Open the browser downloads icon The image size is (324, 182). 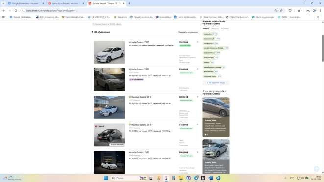(308, 11)
